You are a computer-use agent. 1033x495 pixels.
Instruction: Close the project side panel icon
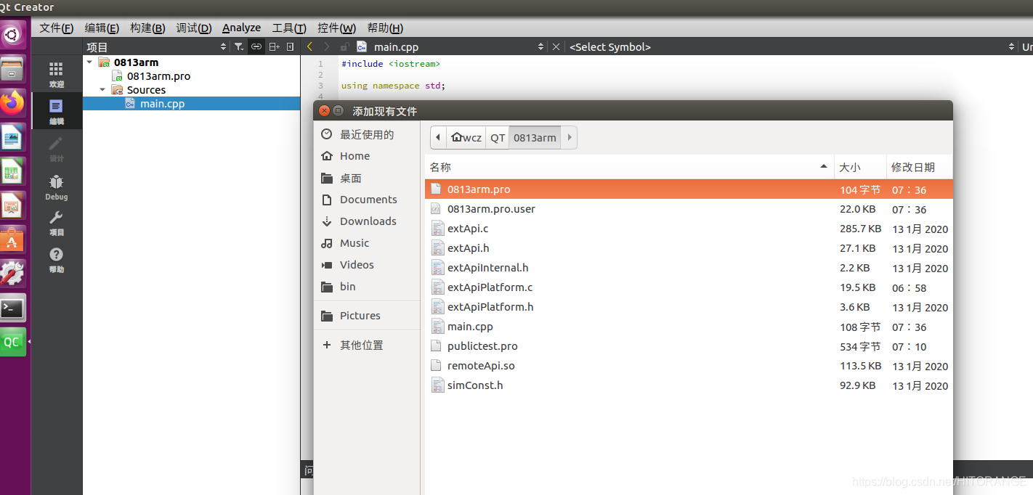[291, 46]
